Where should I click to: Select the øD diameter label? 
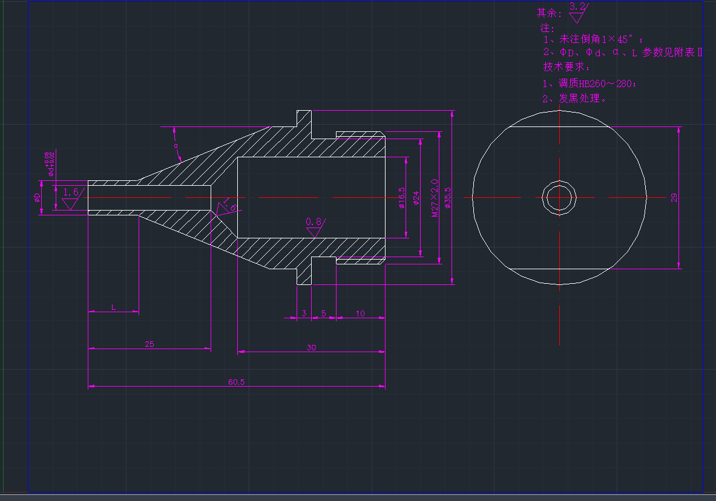38,198
